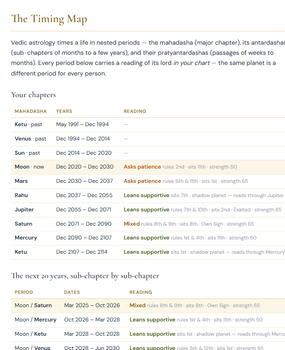
Task: Select 'Venus · past' mahadasha cell
Action: pos(30,139)
